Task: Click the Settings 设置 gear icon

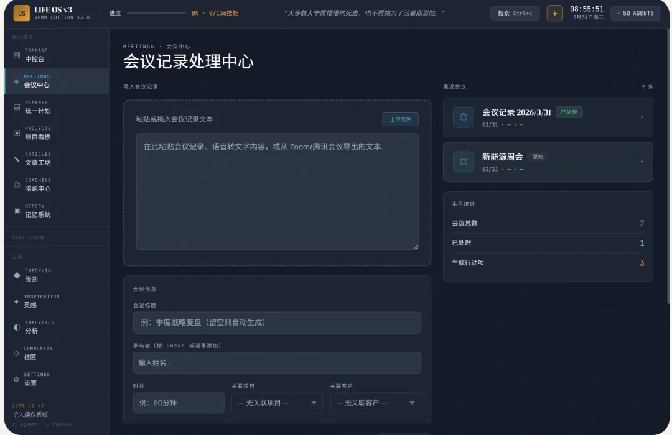Action: [x=16, y=379]
